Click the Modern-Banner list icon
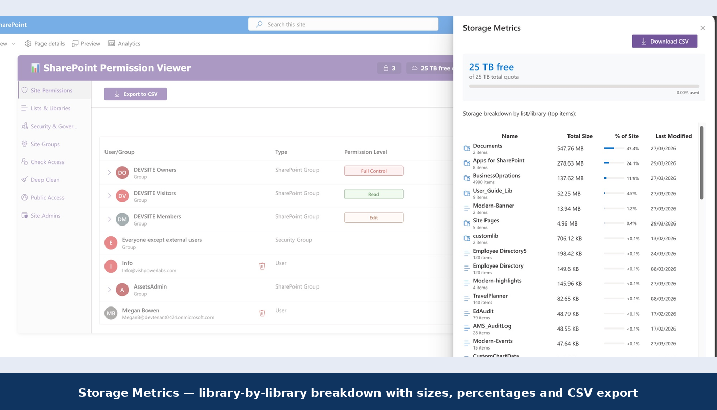The height and width of the screenshot is (410, 717). [467, 209]
